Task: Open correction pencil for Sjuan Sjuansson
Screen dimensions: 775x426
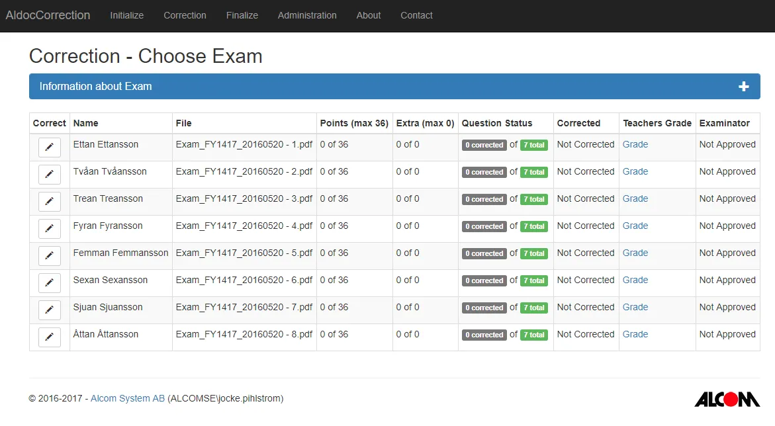Action: 50,310
